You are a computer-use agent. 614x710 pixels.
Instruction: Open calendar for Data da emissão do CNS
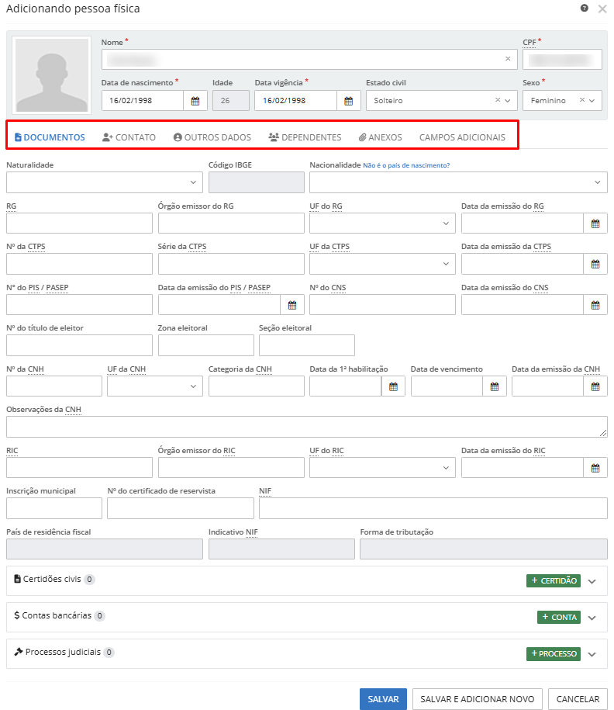(595, 305)
